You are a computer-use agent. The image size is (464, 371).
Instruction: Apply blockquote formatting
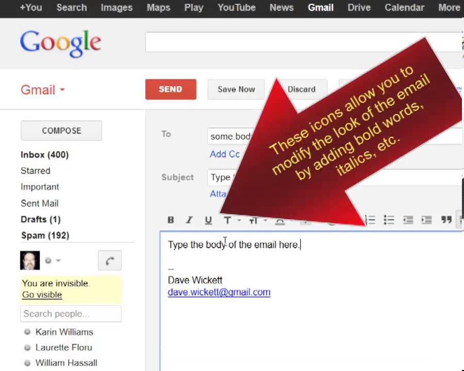(x=446, y=220)
